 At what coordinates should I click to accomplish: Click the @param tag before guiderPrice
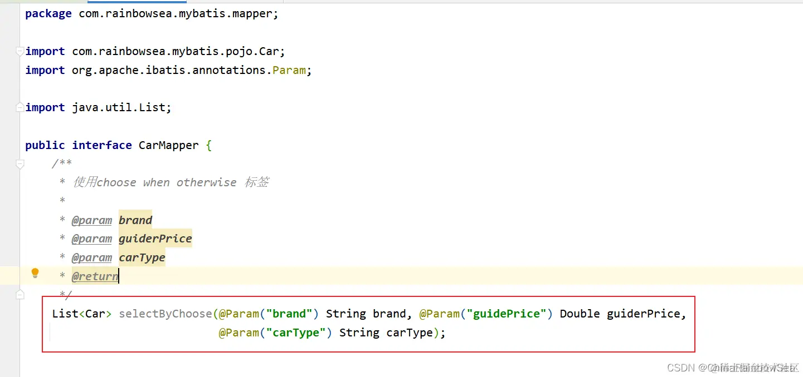coord(92,239)
